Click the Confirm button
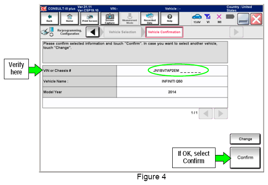Screen dimensions: 268x185 pos(245,158)
